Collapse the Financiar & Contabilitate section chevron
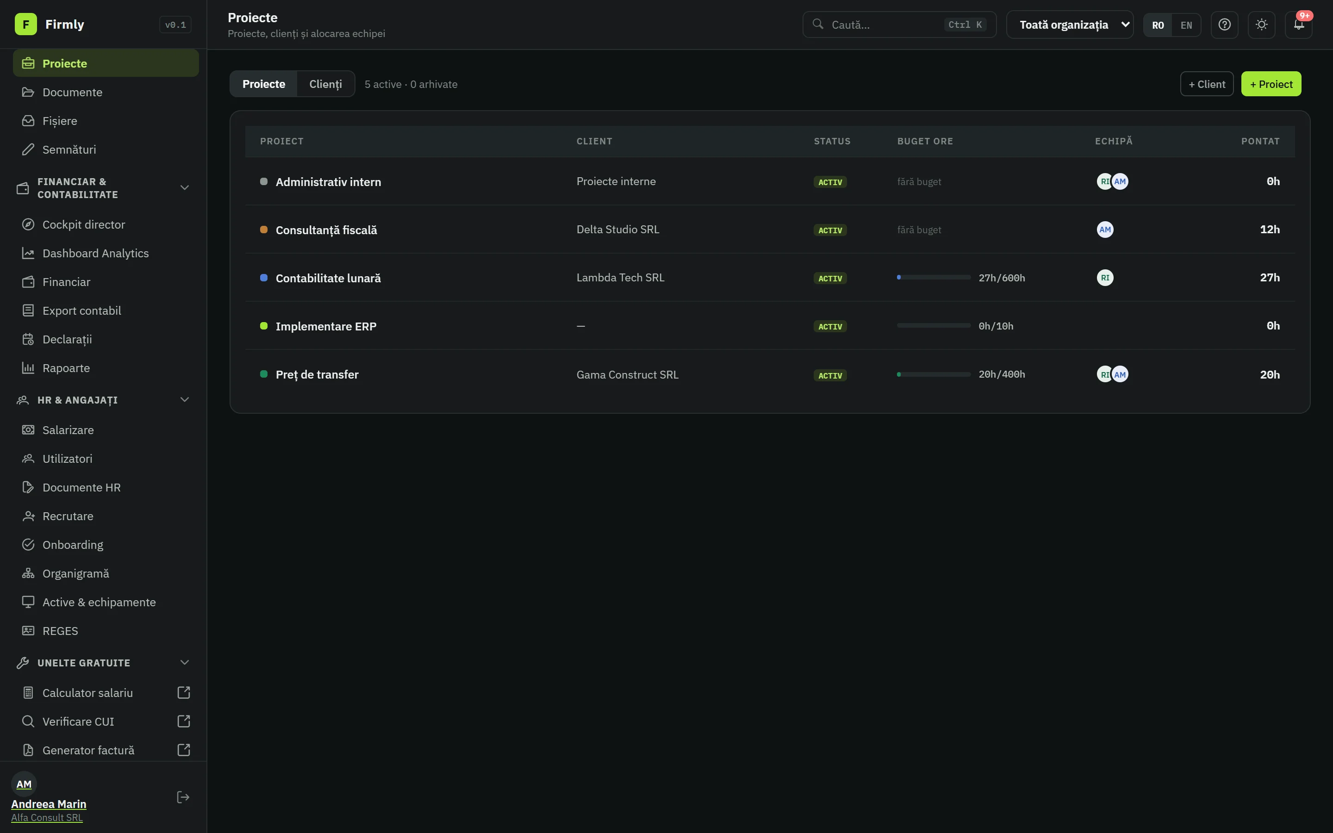Image resolution: width=1333 pixels, height=833 pixels. (x=185, y=188)
